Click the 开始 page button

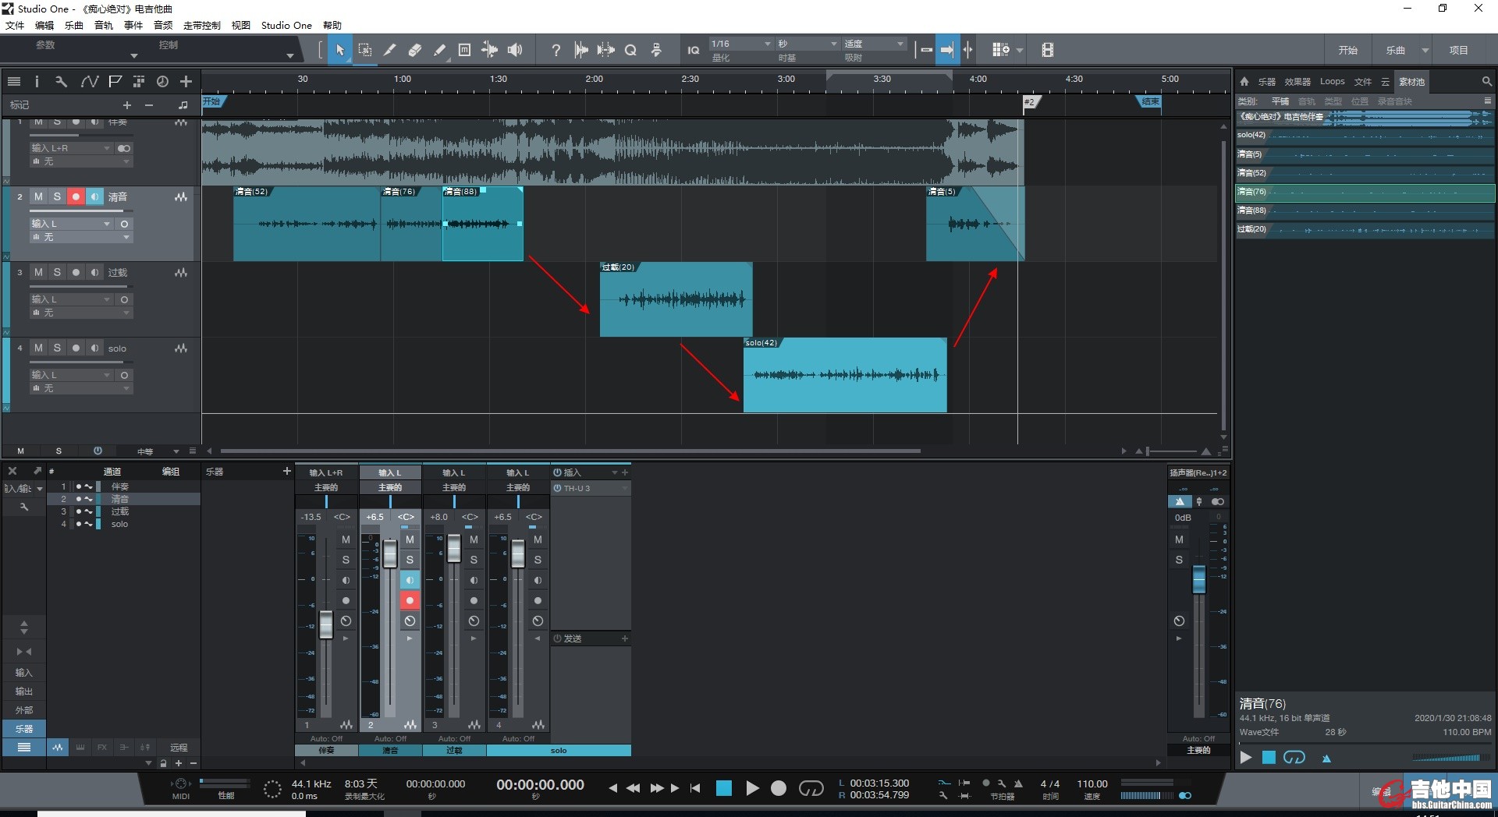point(1347,51)
